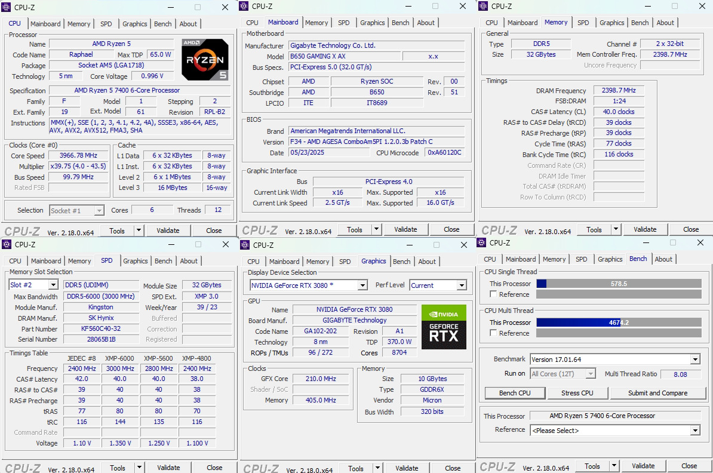Click the CPU Microcode 0xA60120C value
The image size is (713, 473).
coord(444,152)
